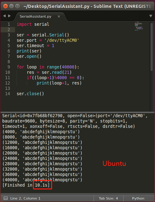The width and height of the screenshot is (155, 202).
Task: Select the SerialAssistant.py tab
Action: coord(35,16)
